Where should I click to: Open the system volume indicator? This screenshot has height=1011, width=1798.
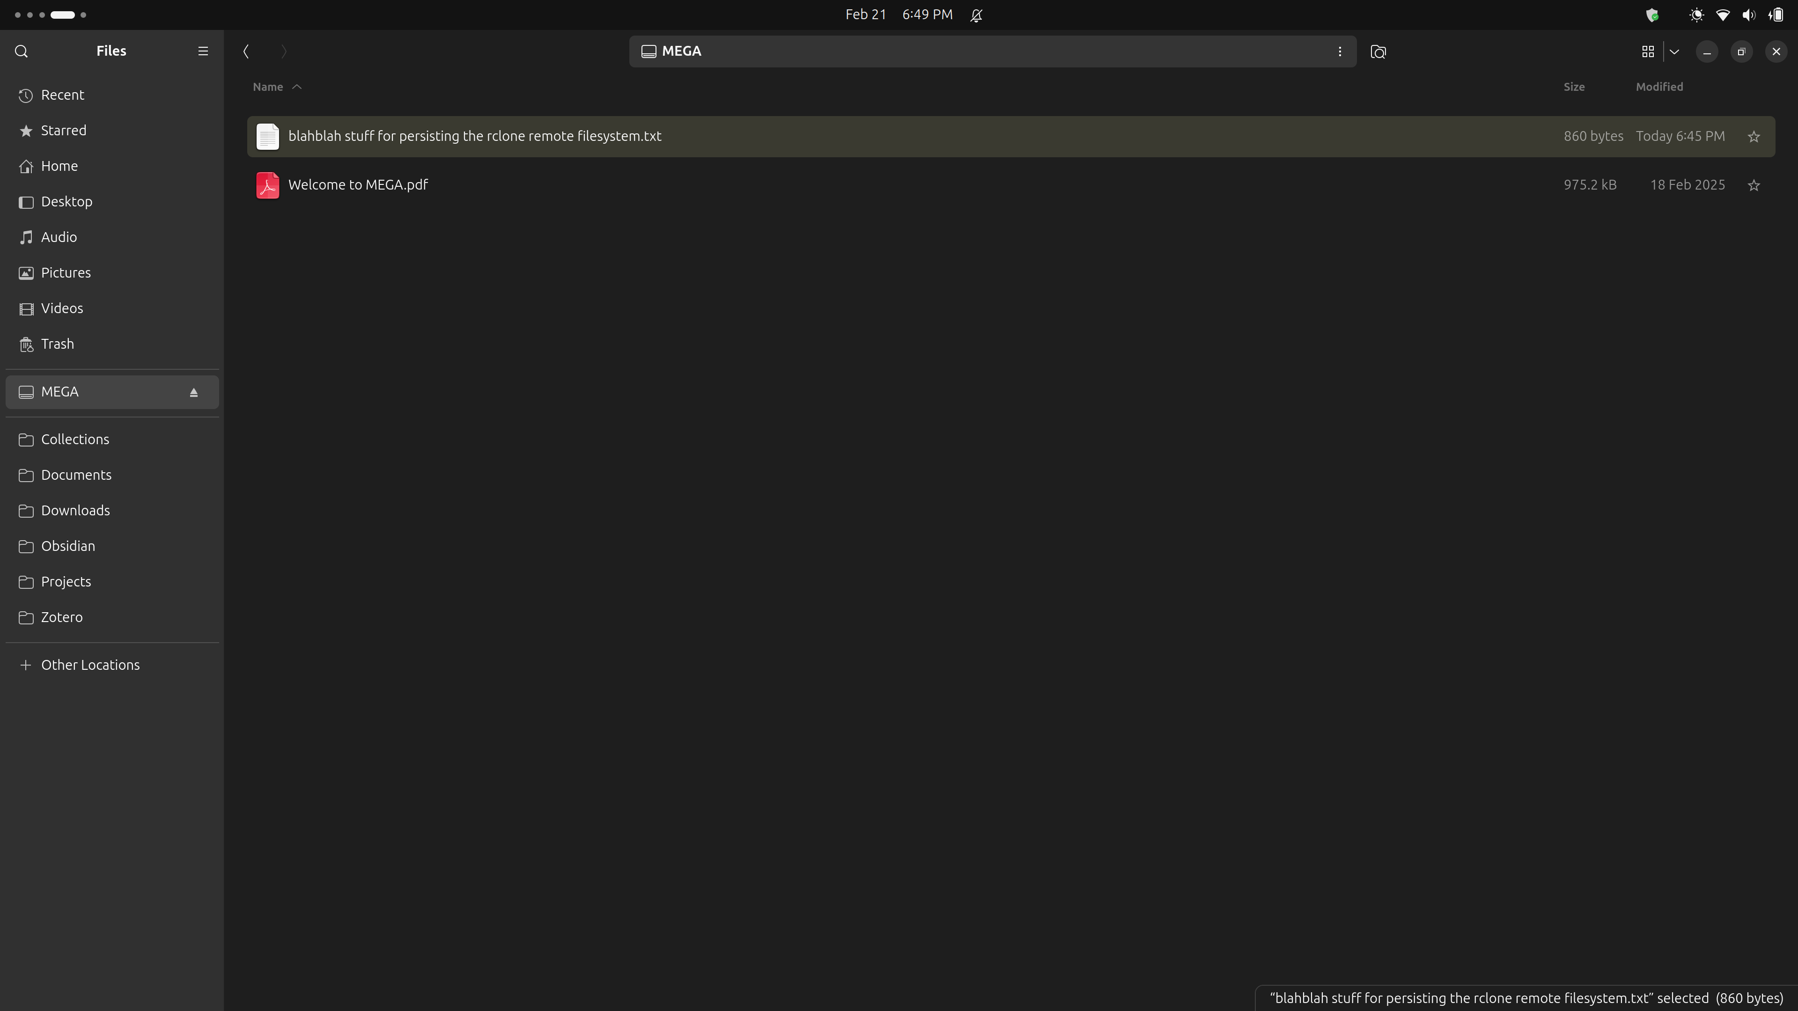click(1748, 15)
